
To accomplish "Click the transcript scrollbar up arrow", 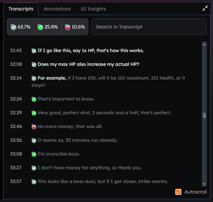I will coord(204,45).
